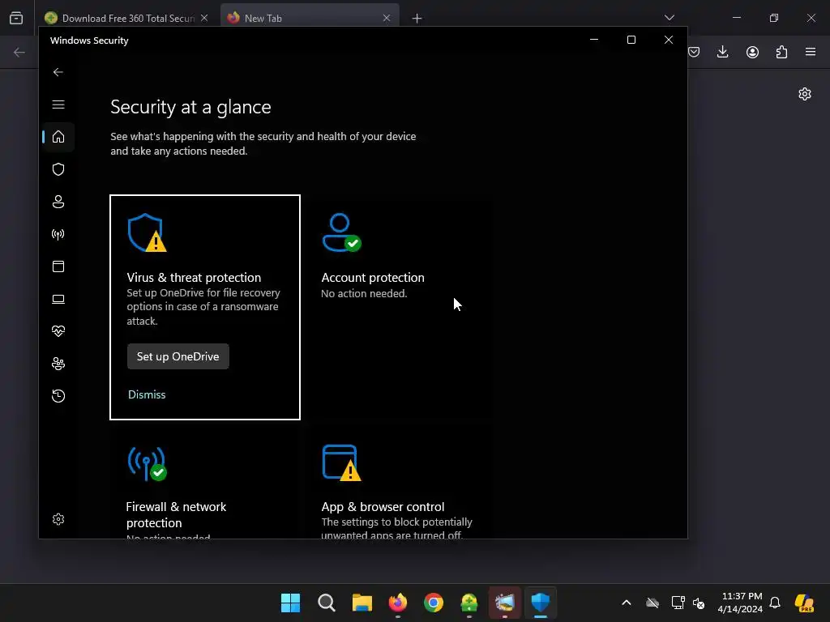The width and height of the screenshot is (830, 622).
Task: Open browser Downloads arrow icon
Action: click(722, 52)
